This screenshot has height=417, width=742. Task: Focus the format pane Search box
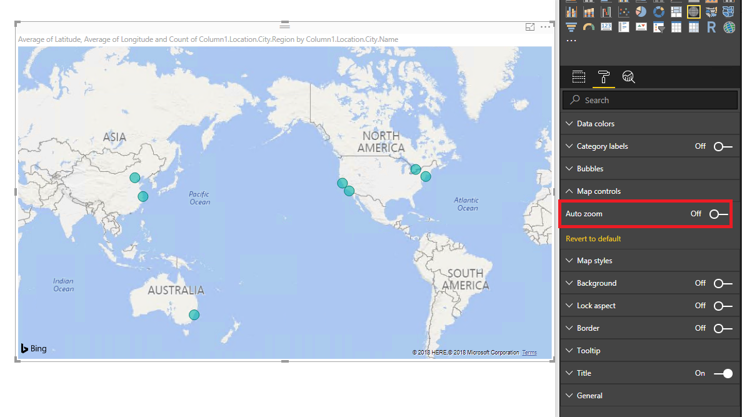(x=649, y=101)
